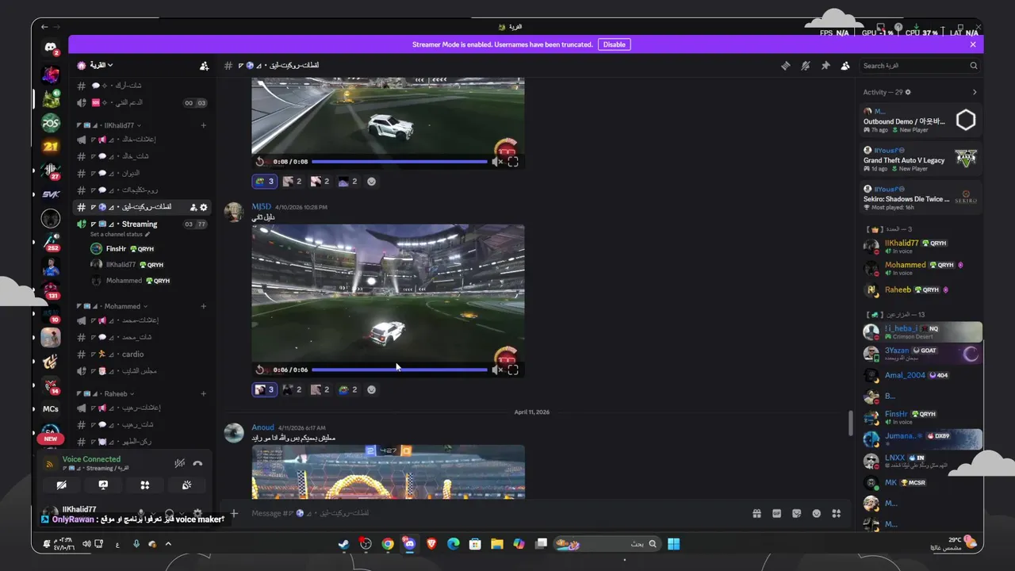The width and height of the screenshot is (1015, 571).
Task: Replay the 0:08 video
Action: pyautogui.click(x=260, y=161)
